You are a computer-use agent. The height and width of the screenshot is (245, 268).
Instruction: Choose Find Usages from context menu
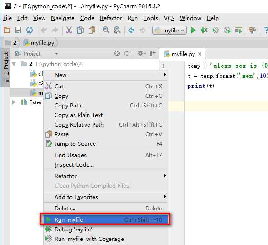[105, 155]
